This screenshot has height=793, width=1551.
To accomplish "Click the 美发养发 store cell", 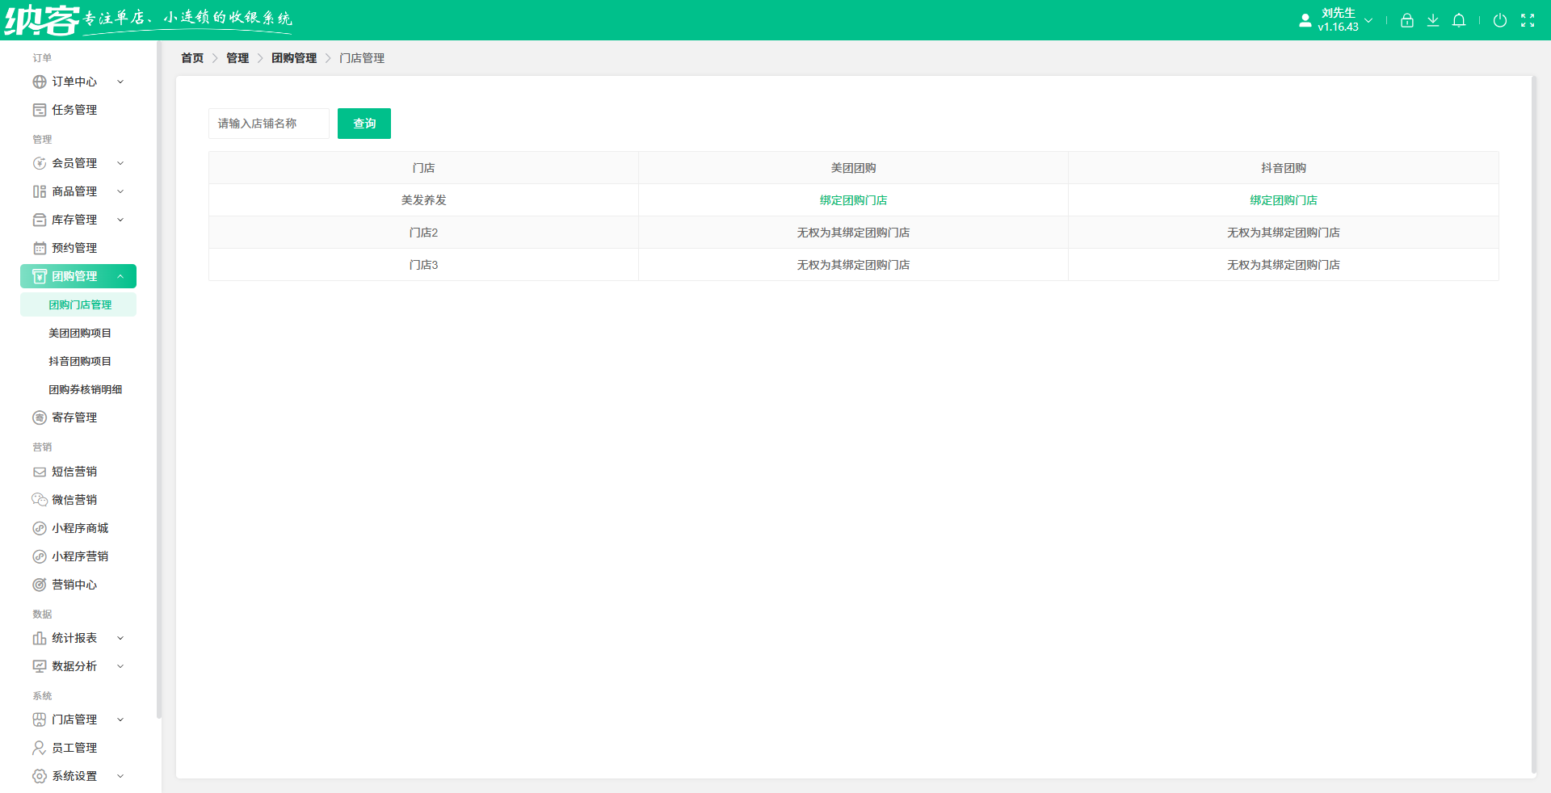I will (x=423, y=200).
